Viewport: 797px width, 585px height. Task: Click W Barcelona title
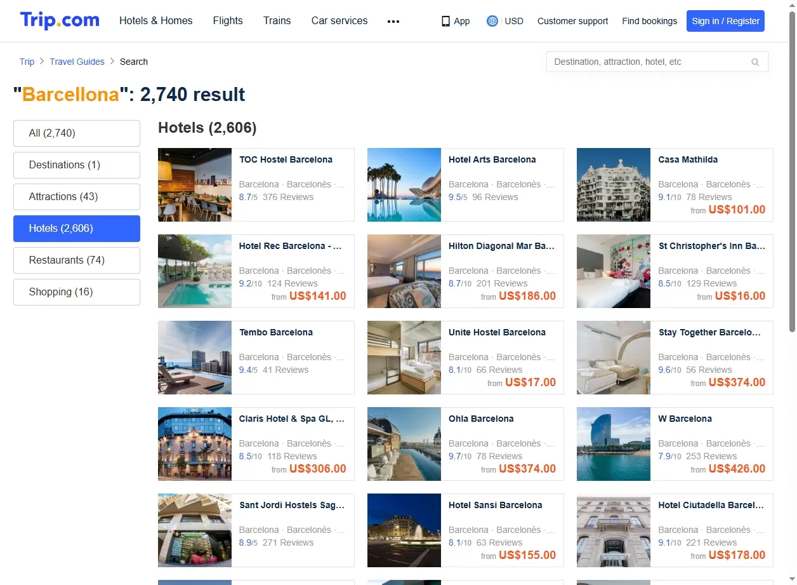(685, 419)
